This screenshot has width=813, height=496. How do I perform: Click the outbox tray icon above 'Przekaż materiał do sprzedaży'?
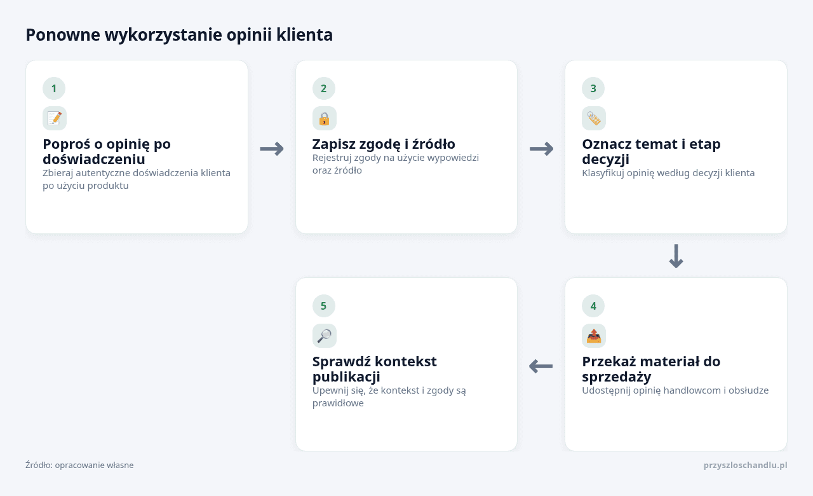pyautogui.click(x=594, y=336)
